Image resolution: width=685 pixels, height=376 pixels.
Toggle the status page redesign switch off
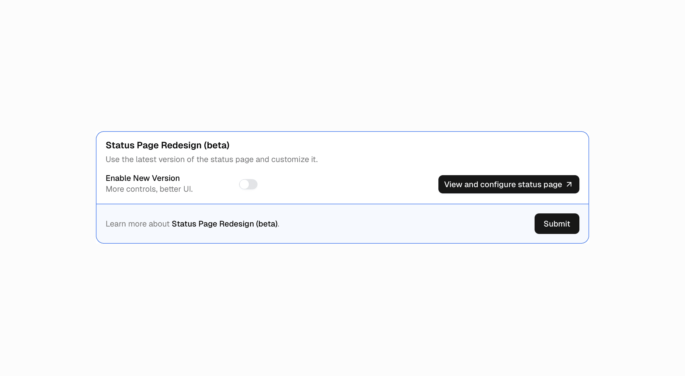248,184
